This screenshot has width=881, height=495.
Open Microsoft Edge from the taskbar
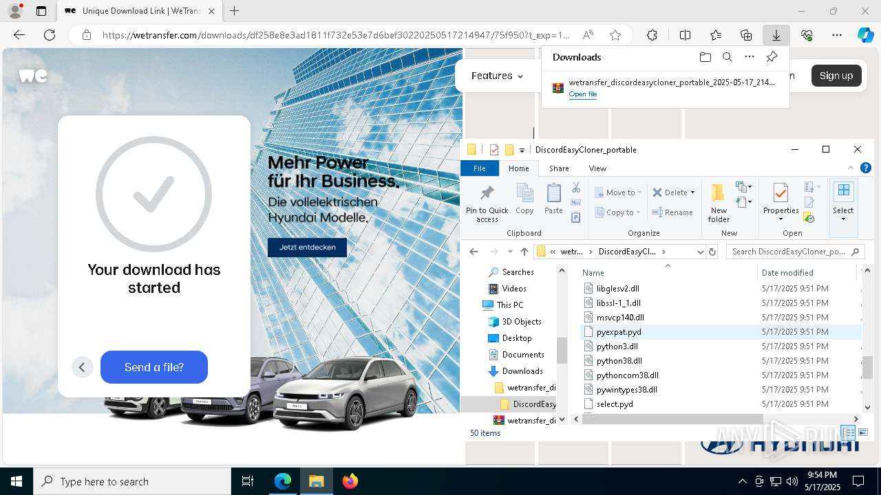[283, 481]
